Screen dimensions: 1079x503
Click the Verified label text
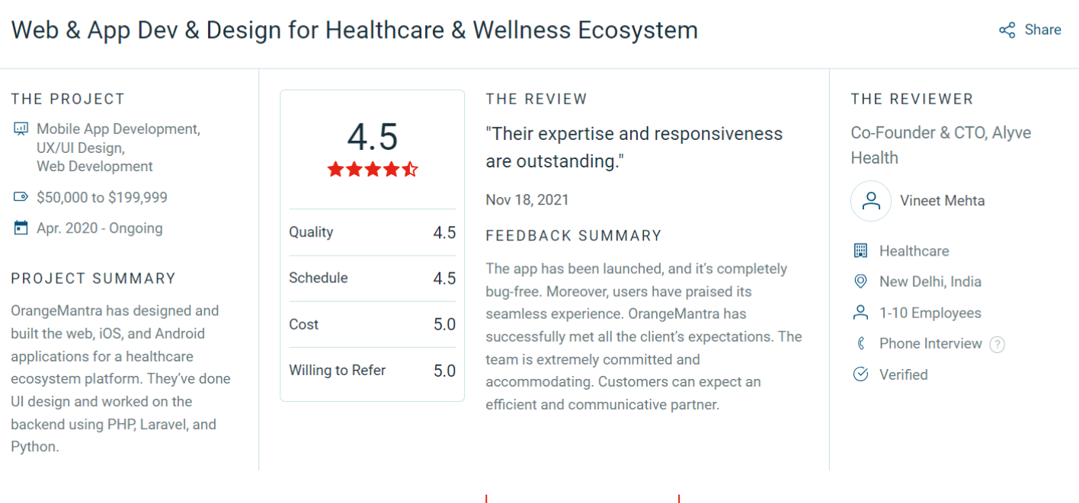coord(904,374)
